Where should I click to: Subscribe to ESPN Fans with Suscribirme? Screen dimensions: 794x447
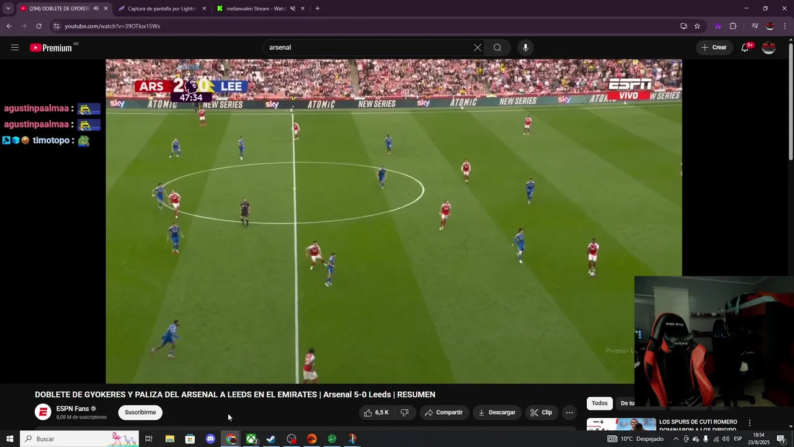pyautogui.click(x=140, y=412)
